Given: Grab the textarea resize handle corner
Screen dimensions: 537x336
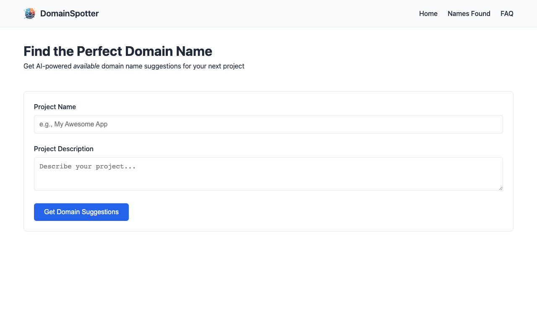Looking at the screenshot, I should tap(501, 188).
